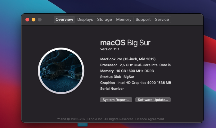This screenshot has width=216, height=128.
Task: Click the Version 11.1 text
Action: (x=110, y=49)
